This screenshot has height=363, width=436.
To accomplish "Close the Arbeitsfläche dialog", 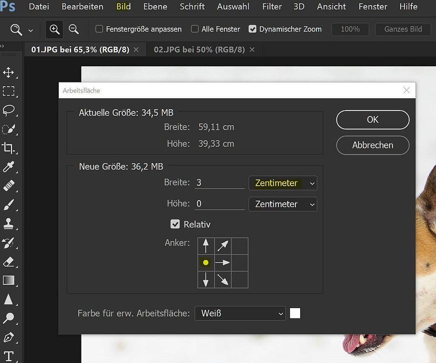I will [x=407, y=90].
